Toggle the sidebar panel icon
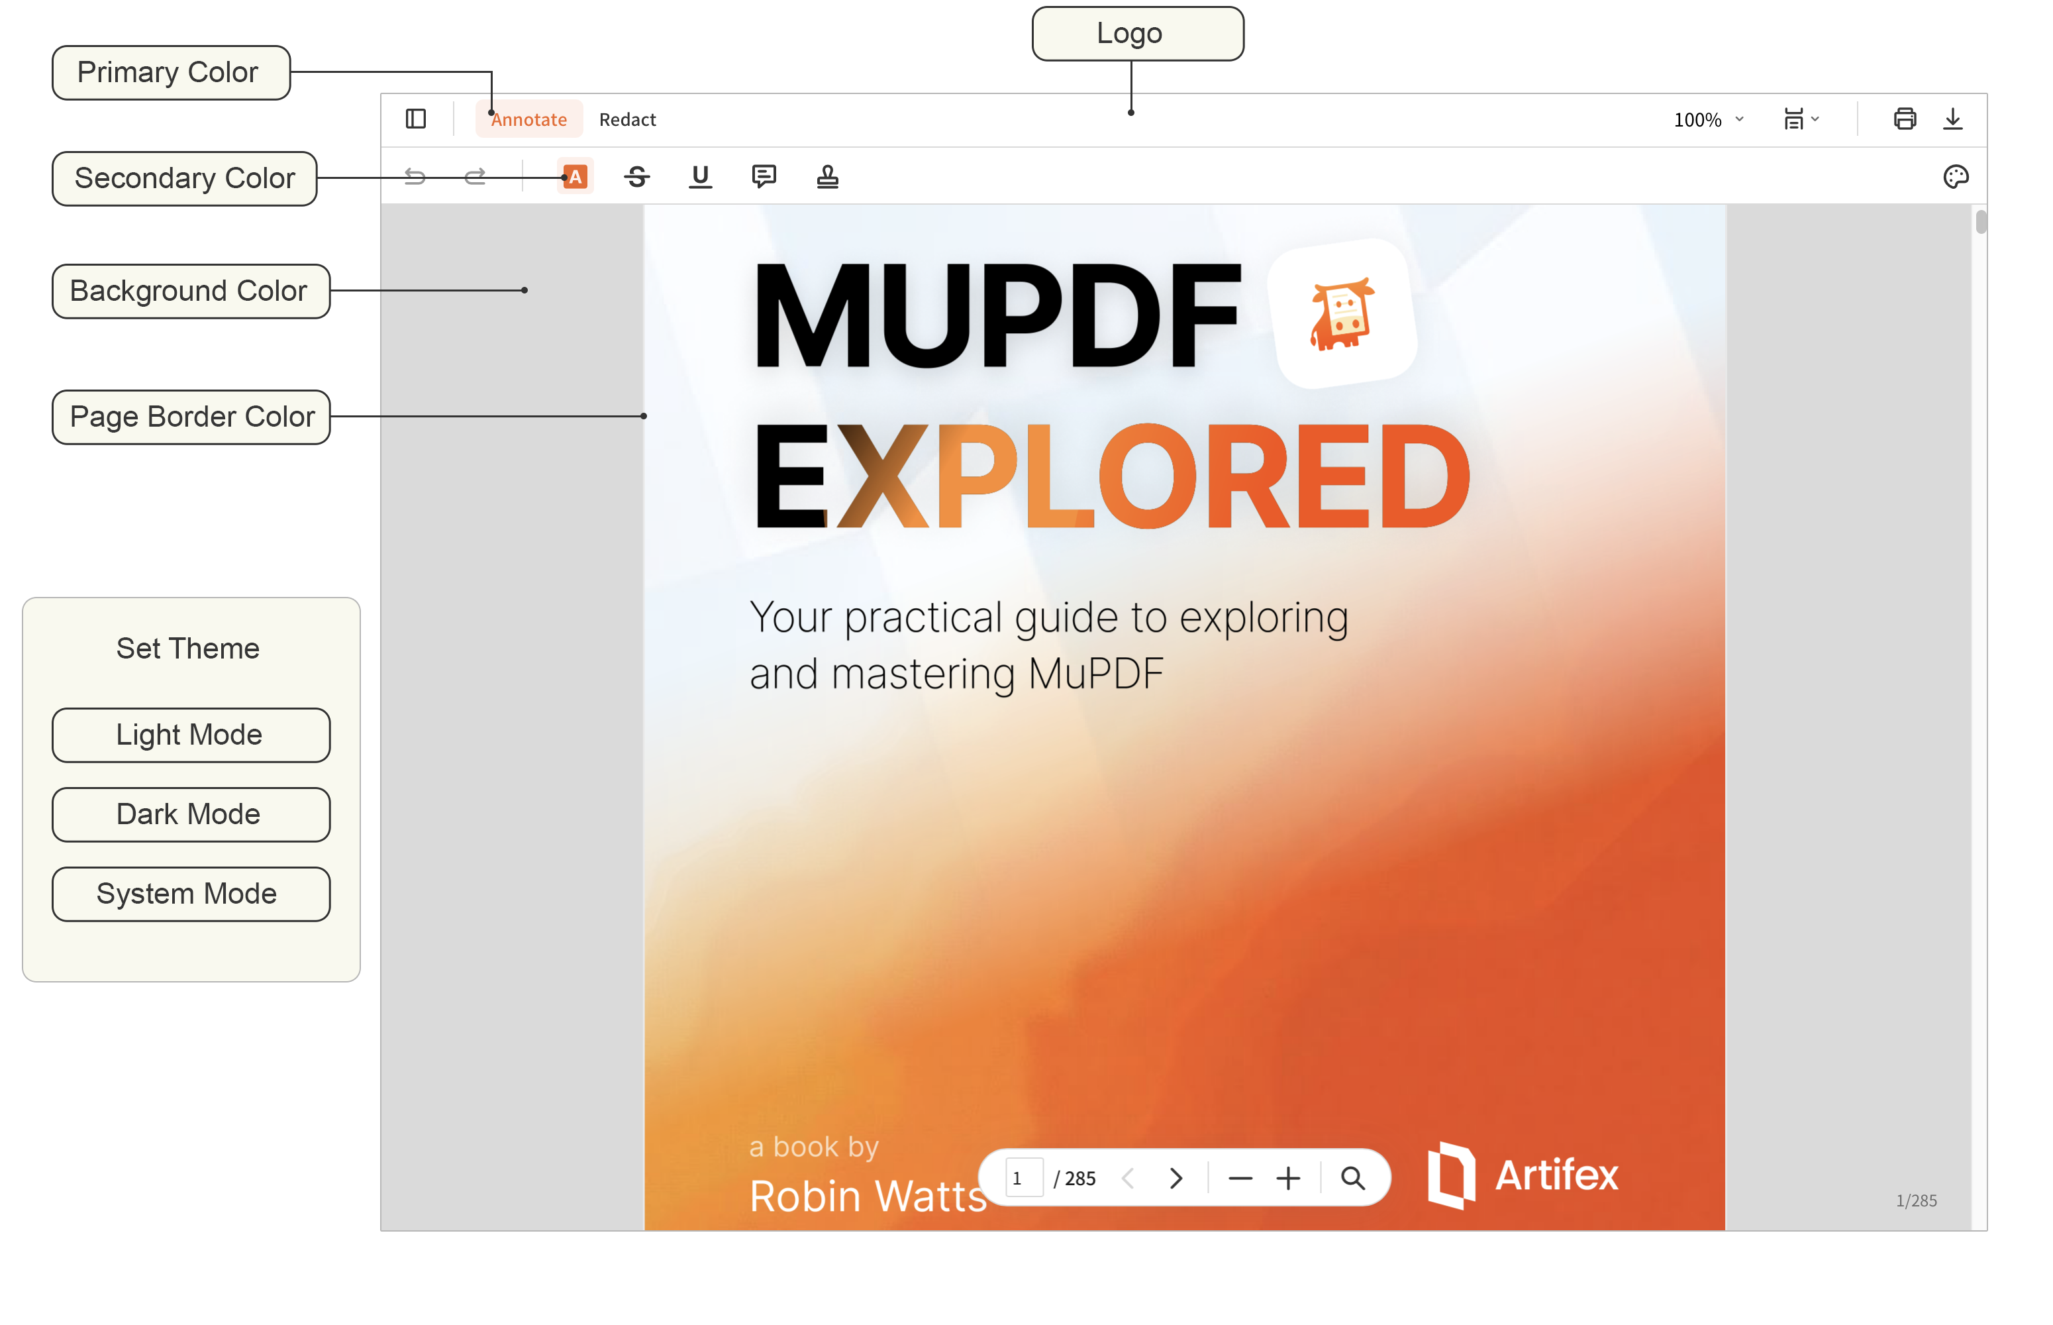The height and width of the screenshot is (1325, 2053). (x=415, y=119)
